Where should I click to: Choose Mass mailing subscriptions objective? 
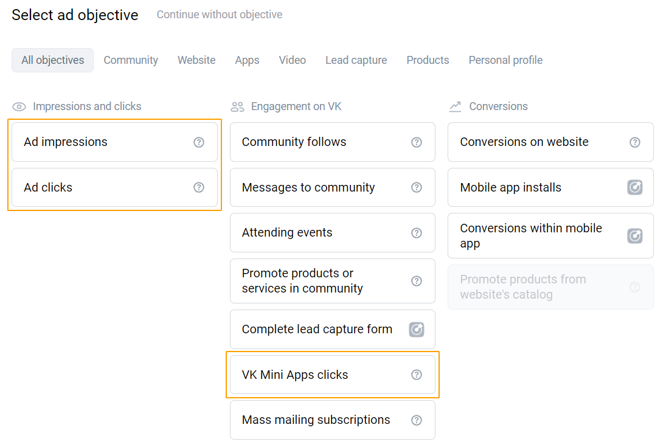pos(332,420)
